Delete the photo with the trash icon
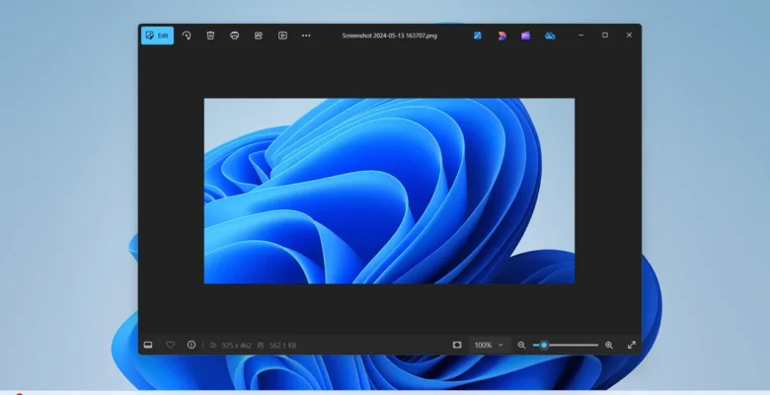 (210, 36)
